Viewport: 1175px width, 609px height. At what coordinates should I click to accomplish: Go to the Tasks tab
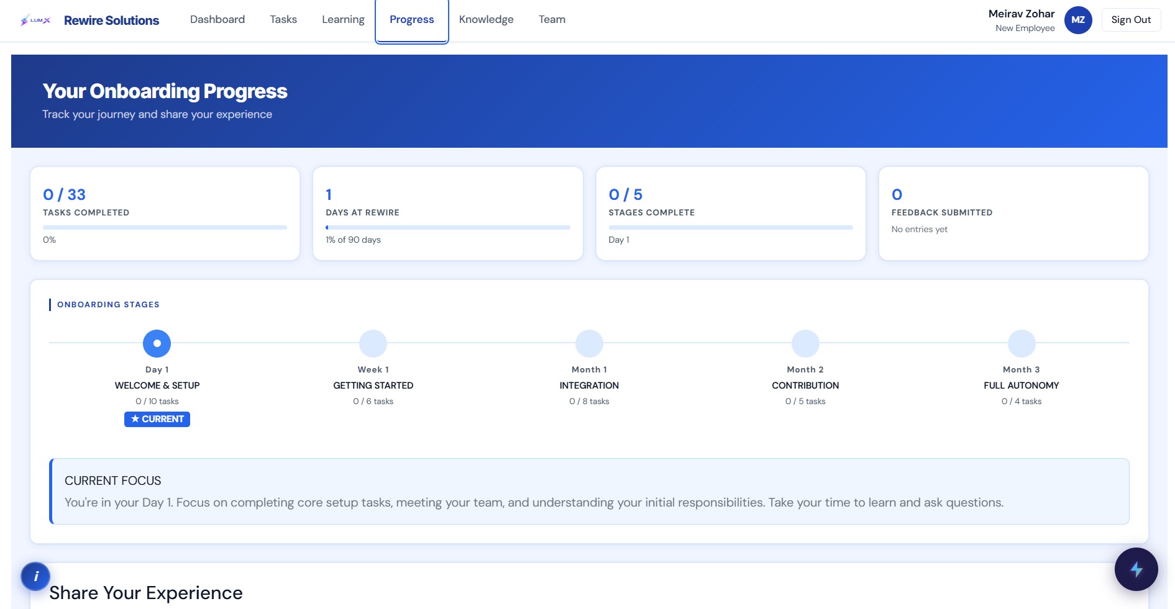[283, 20]
